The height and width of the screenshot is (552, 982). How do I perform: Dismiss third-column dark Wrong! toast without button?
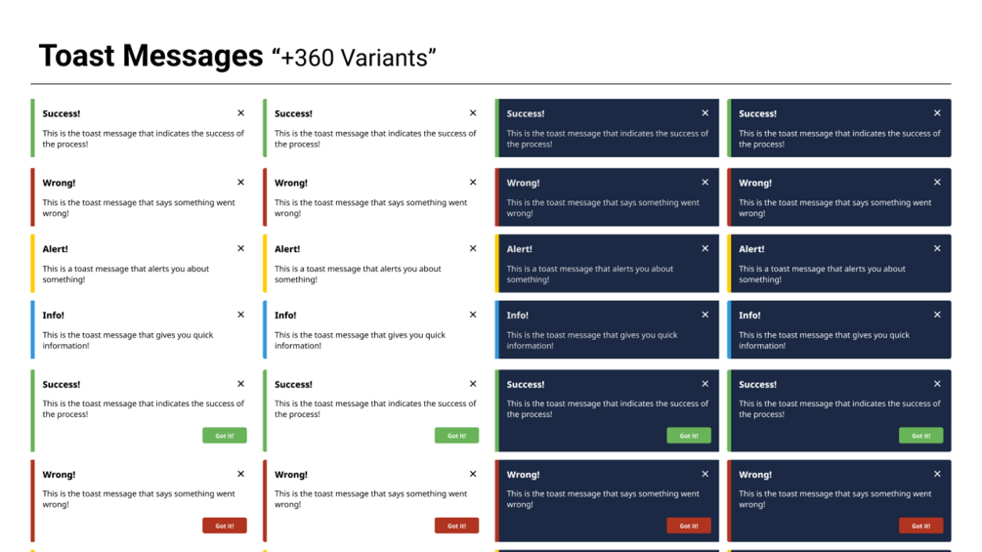coord(705,182)
